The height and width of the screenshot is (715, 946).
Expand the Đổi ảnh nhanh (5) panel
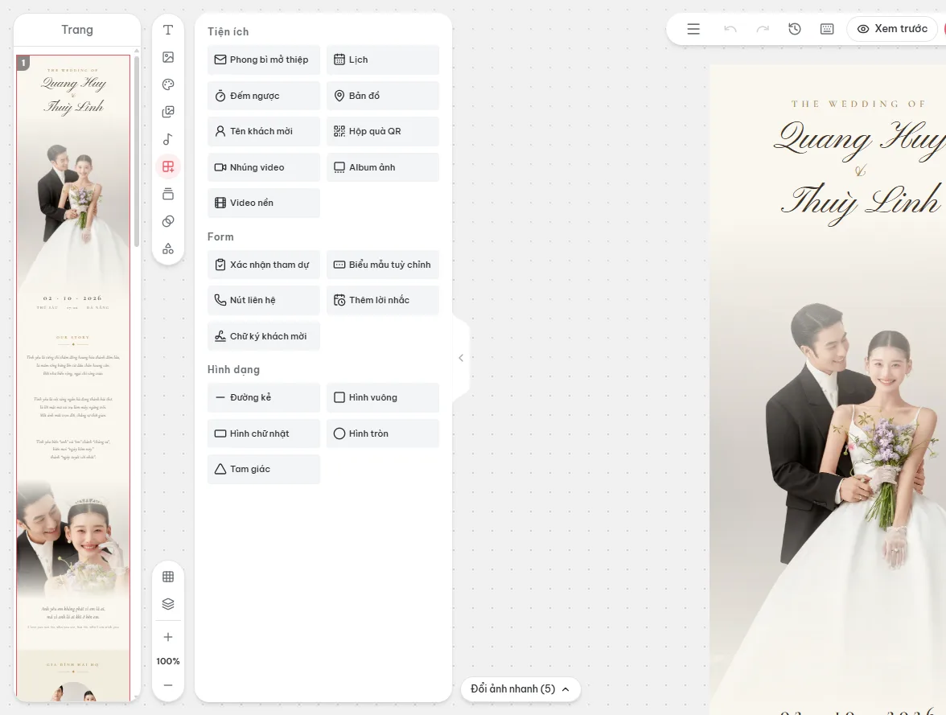[520, 689]
